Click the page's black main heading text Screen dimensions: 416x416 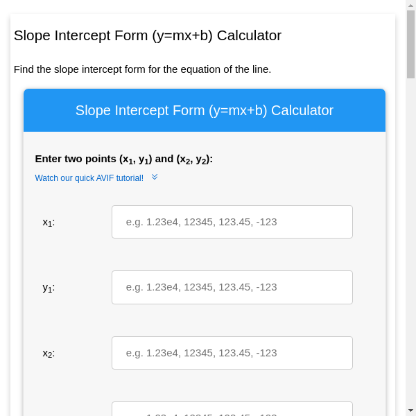pyautogui.click(x=148, y=35)
